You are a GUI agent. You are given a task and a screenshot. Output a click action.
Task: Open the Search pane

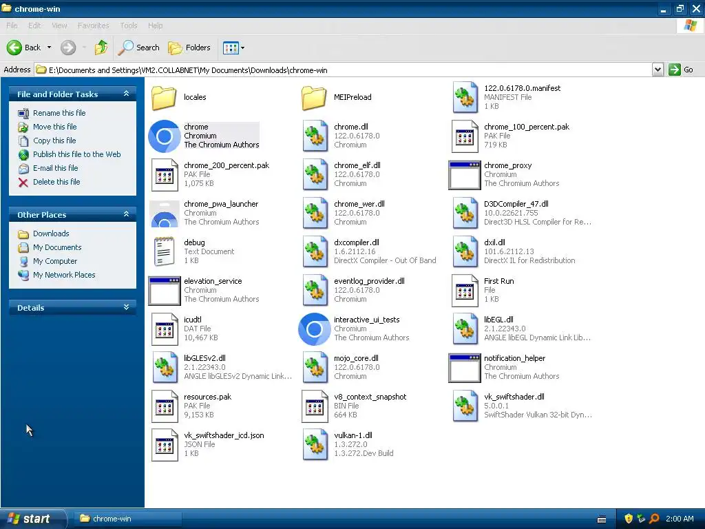(x=138, y=48)
